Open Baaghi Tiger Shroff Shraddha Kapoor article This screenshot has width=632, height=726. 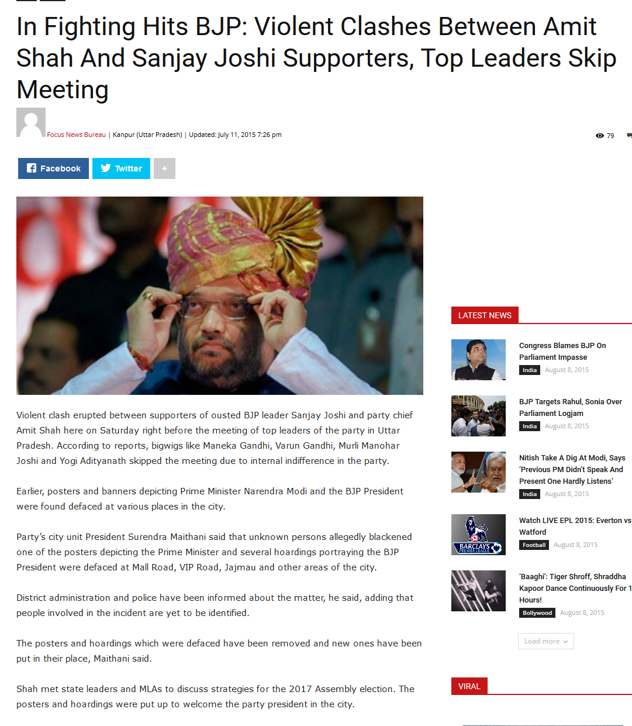point(575,588)
